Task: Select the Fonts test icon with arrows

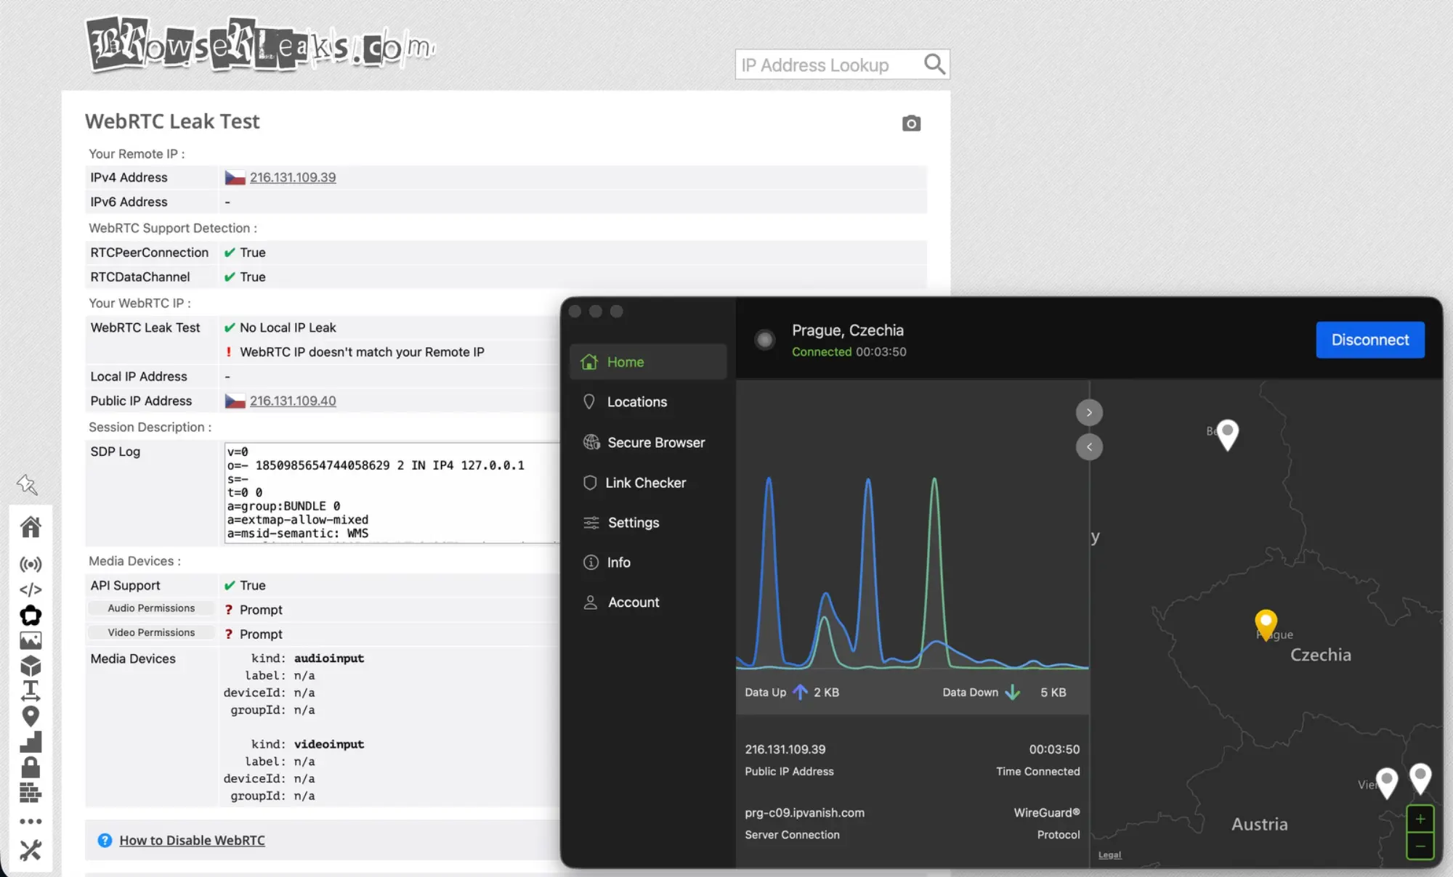Action: pos(31,690)
